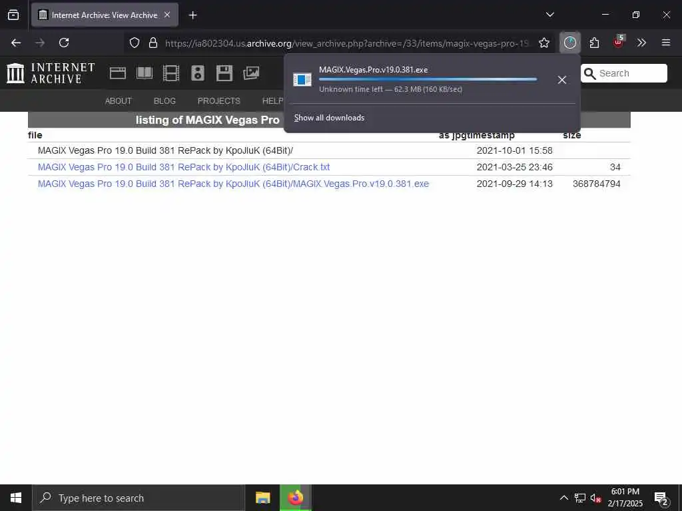Select the timestamp 2021-03-25 23:46
This screenshot has width=682, height=511.
pos(515,167)
